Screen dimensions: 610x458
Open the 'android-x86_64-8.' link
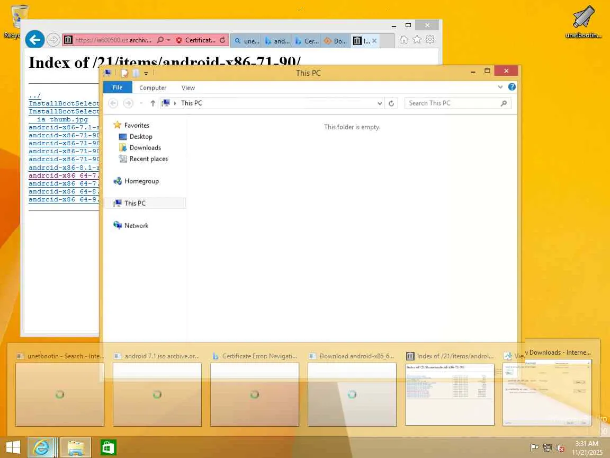coord(64,191)
